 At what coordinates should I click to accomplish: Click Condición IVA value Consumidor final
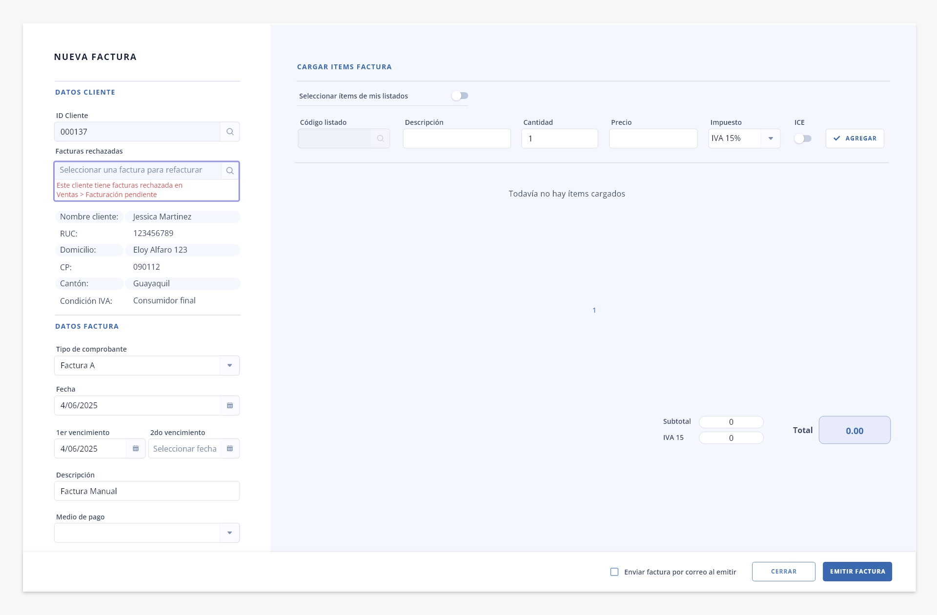click(164, 300)
